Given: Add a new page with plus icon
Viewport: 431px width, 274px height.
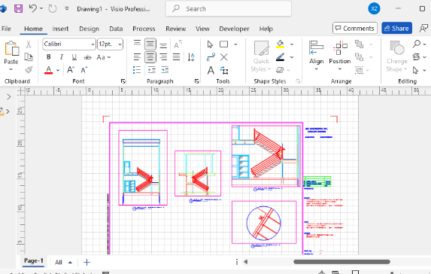Looking at the screenshot, I should (x=87, y=262).
